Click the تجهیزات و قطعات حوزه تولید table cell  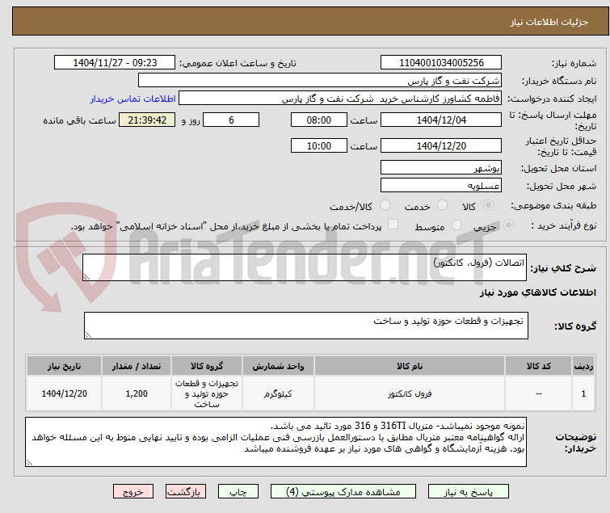coord(207,393)
